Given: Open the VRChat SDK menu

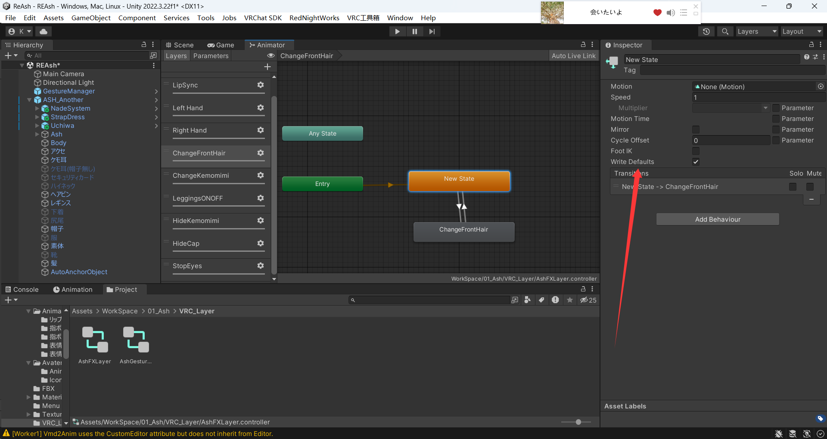Looking at the screenshot, I should [263, 18].
